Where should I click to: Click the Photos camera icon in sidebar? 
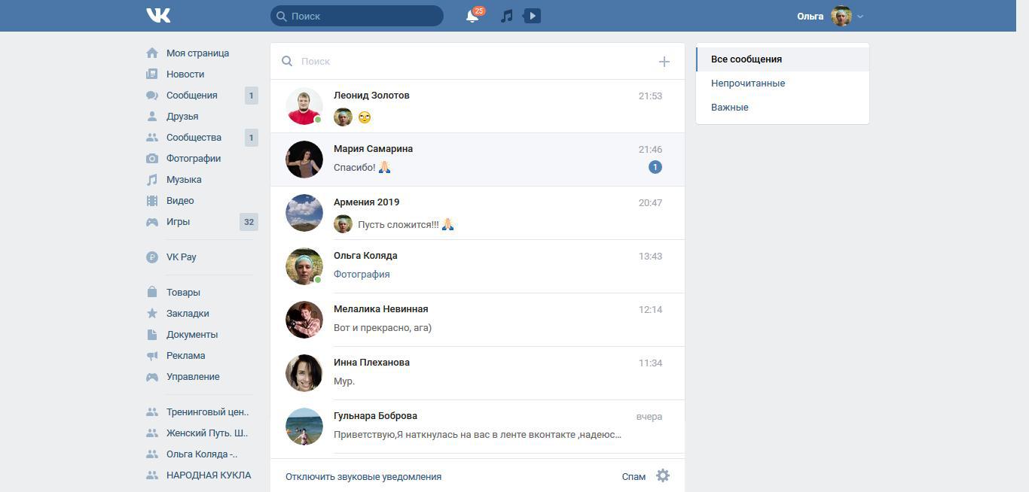point(152,159)
